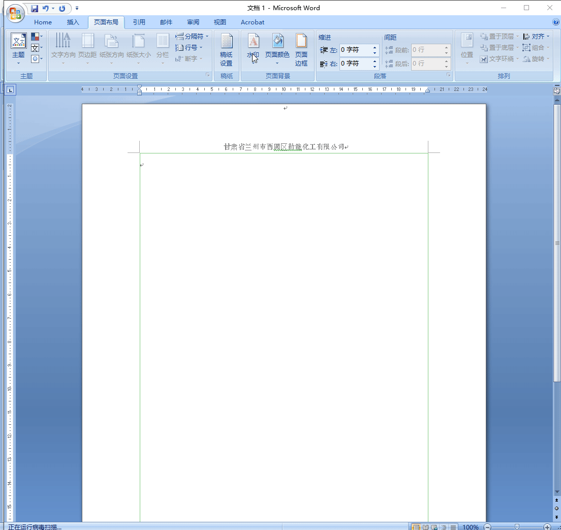Switch to Full Screen Reading view
Viewport: 561px width, 530px height.
[x=425, y=527]
